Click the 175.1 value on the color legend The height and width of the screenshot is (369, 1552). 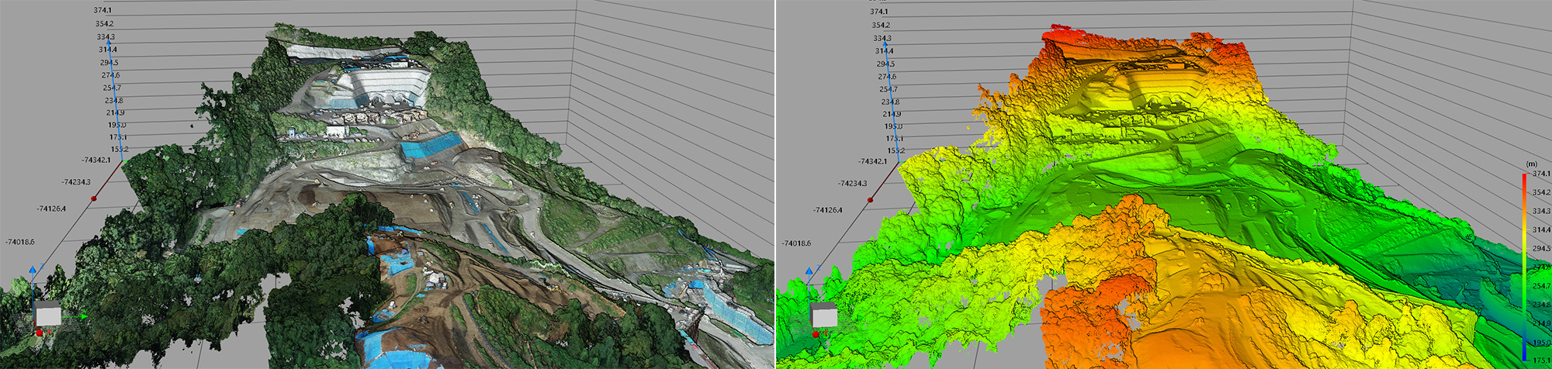[x=1540, y=361]
